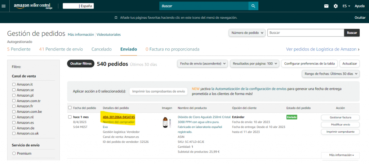Click Imprimir los comprobantes de envío
This screenshot has height=164, width=369.
click(159, 91)
